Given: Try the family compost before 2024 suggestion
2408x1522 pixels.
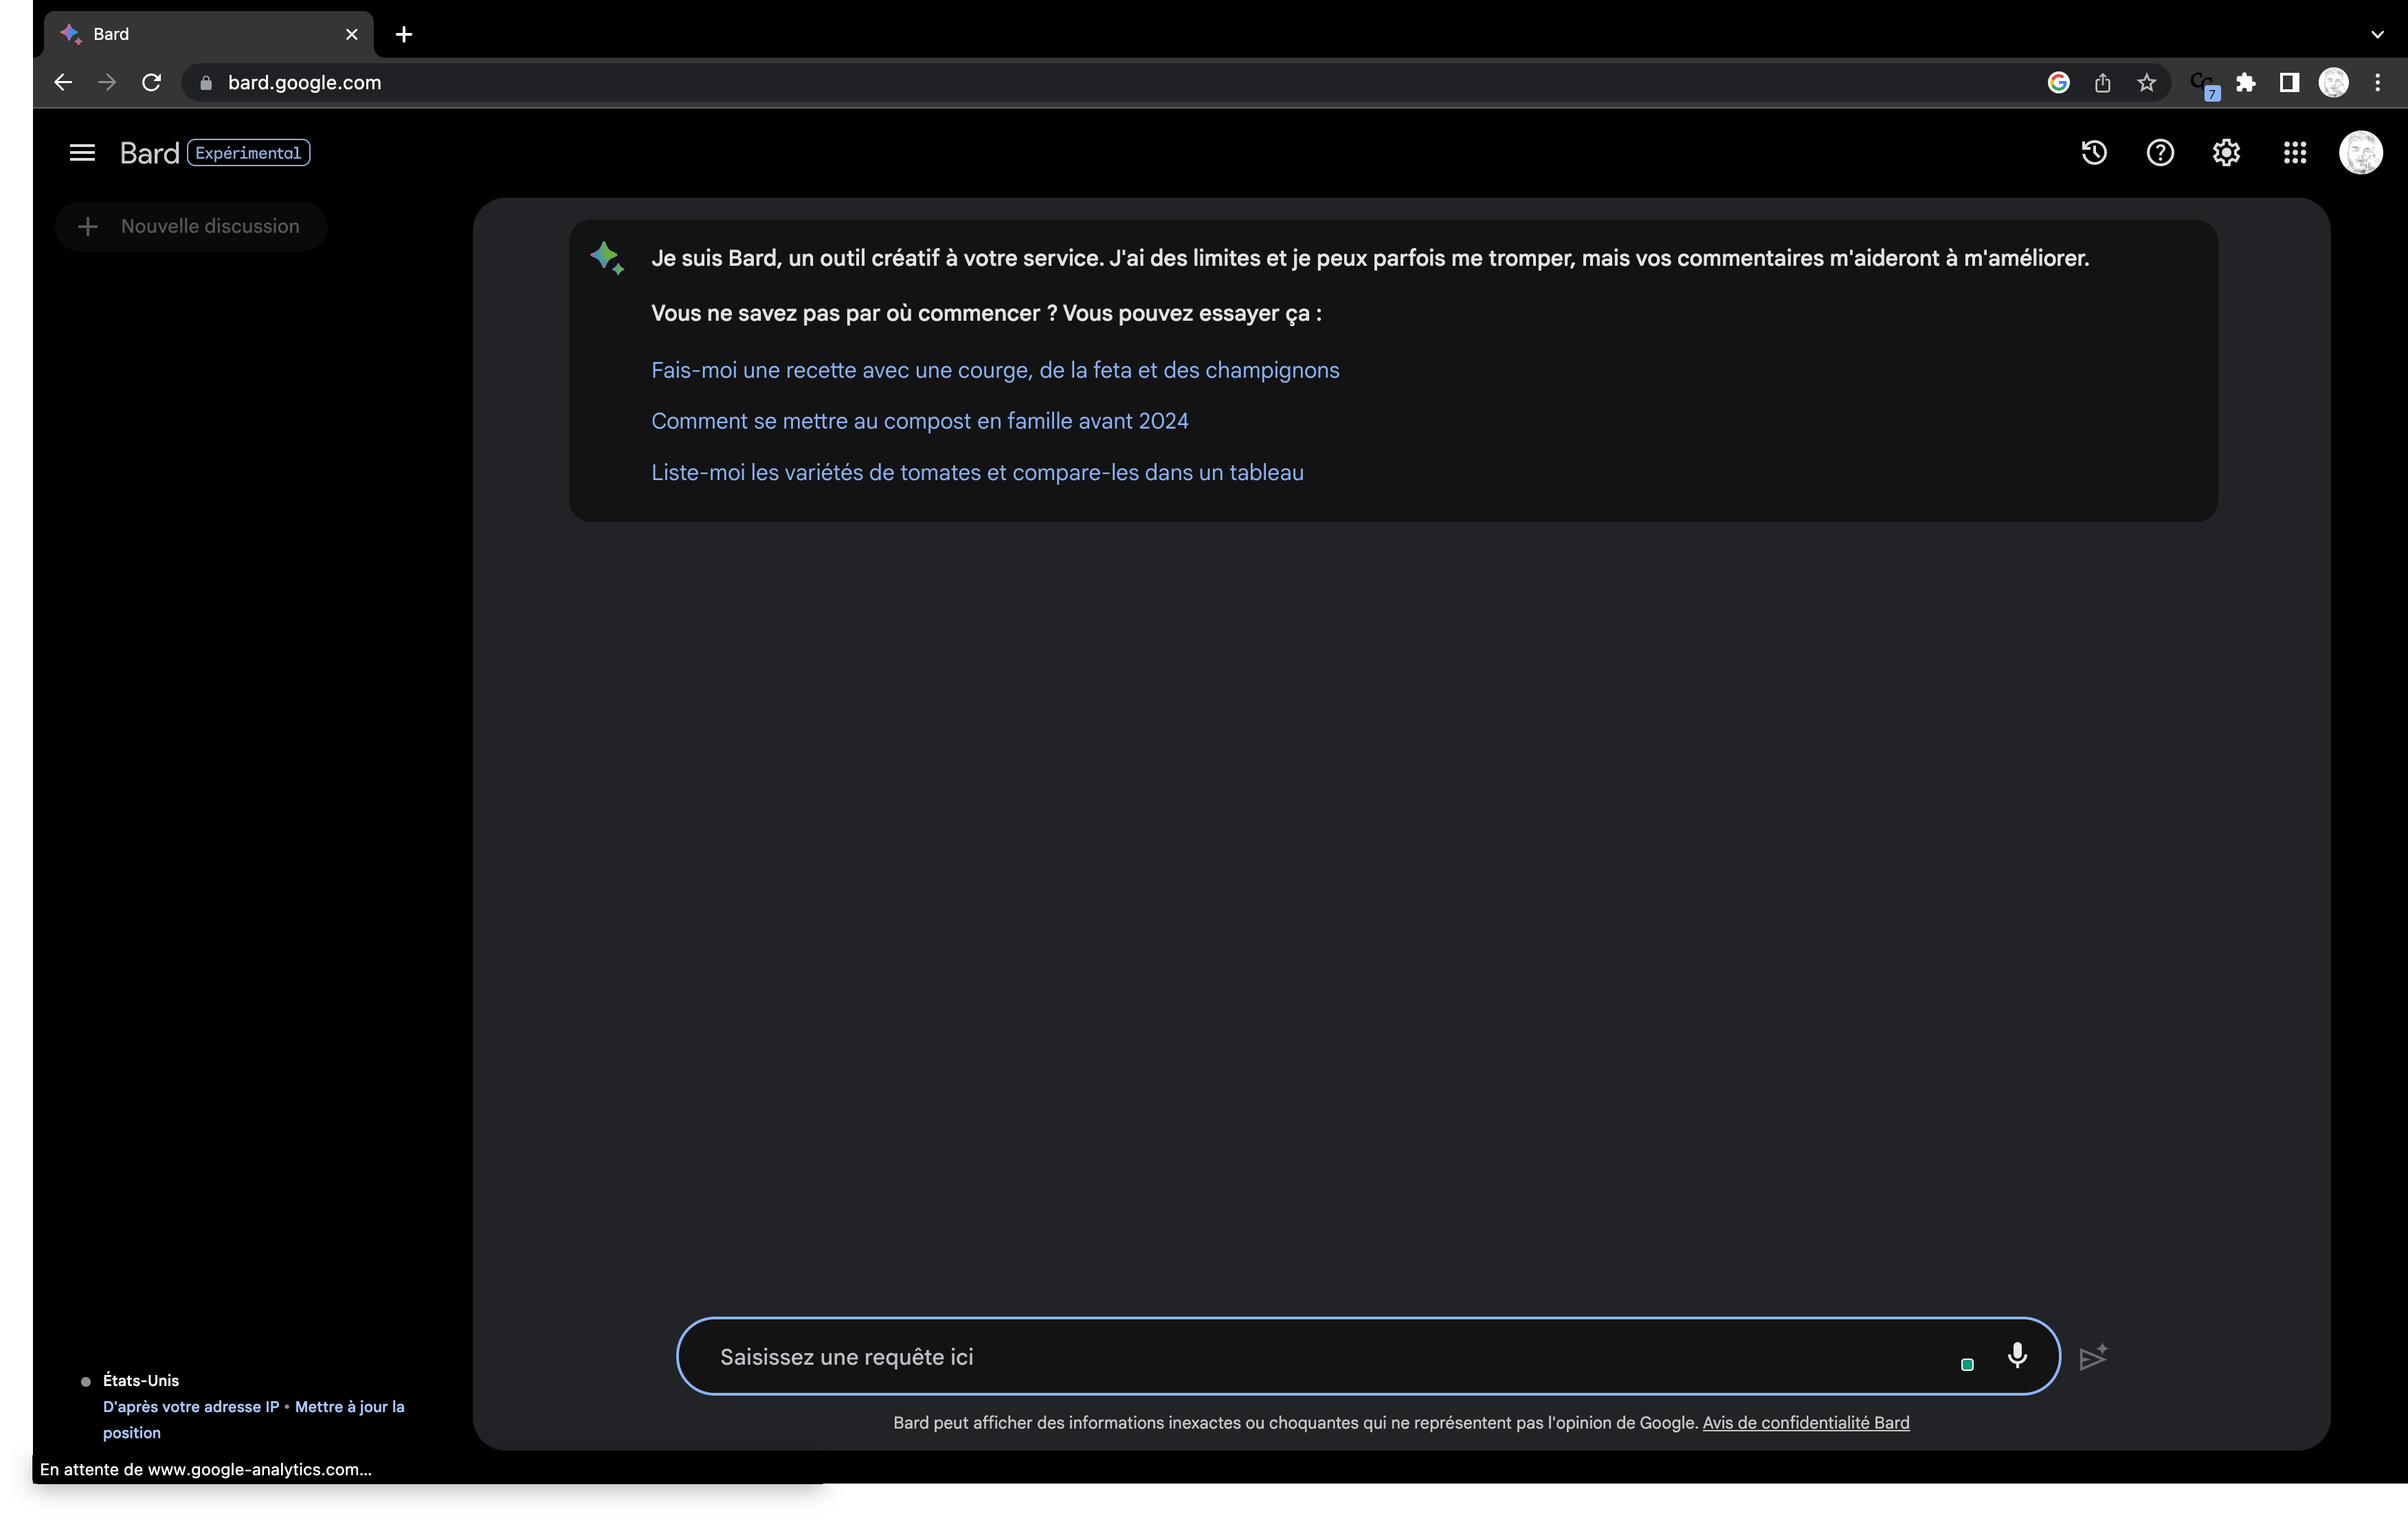Looking at the screenshot, I should (x=920, y=421).
